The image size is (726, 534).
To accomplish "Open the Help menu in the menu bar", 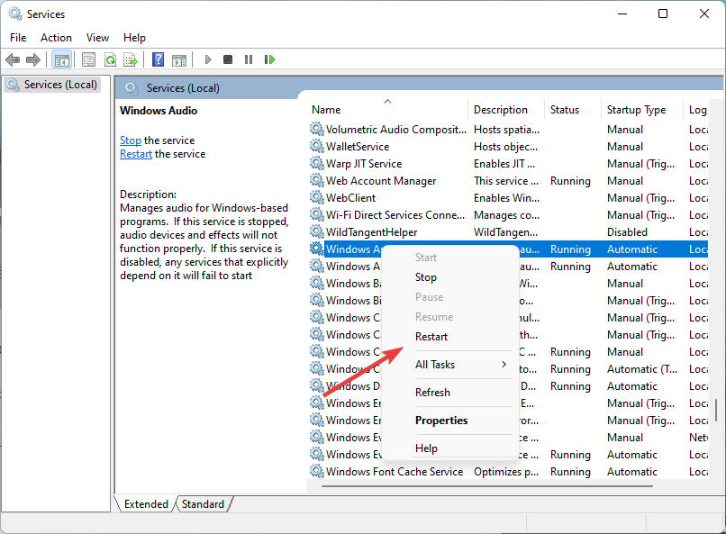I will point(134,38).
